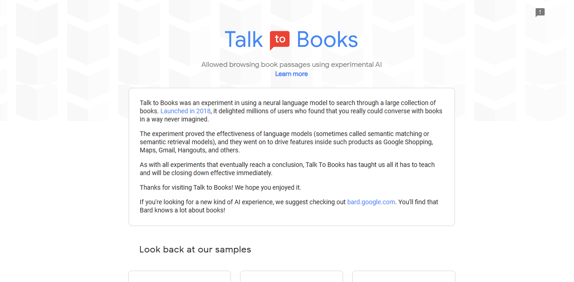This screenshot has height=282, width=574.
Task: Click the 'Thanks for visiting Talk to Books' line
Action: pos(220,187)
